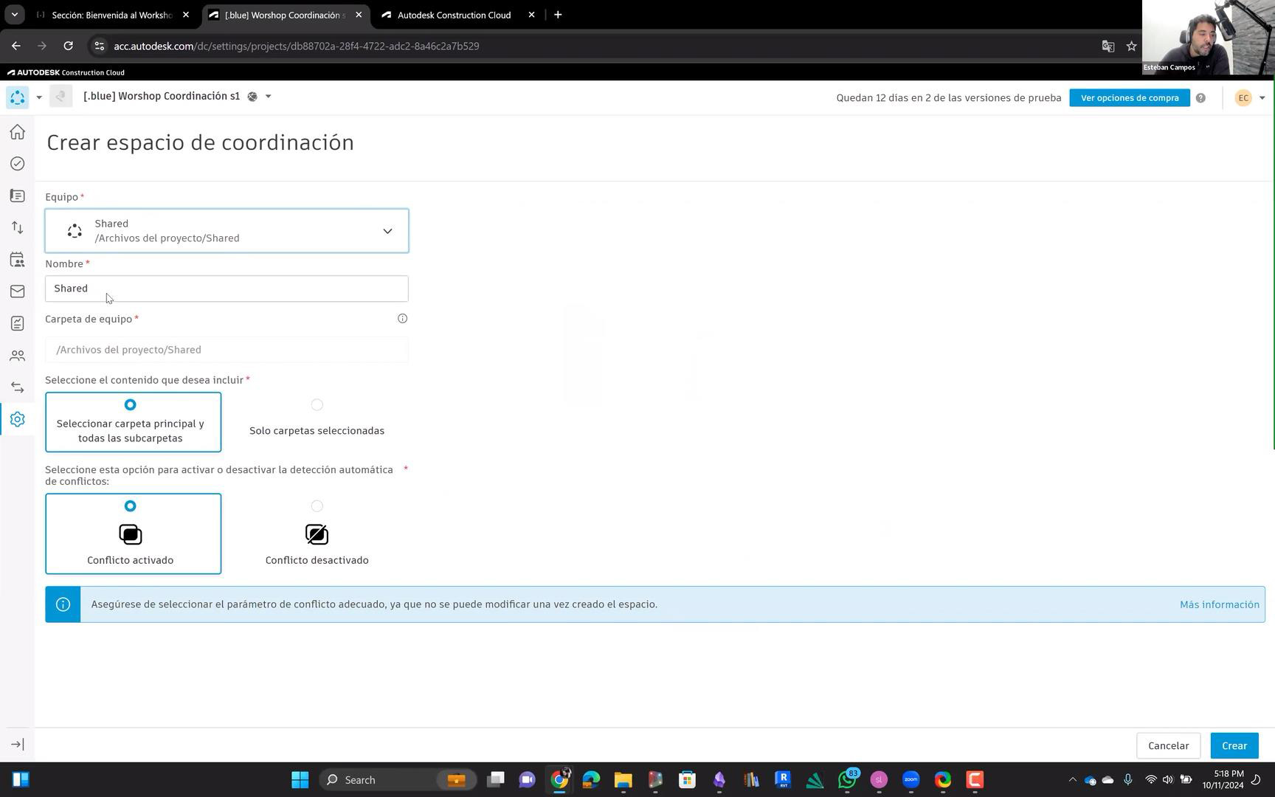The height and width of the screenshot is (797, 1275).
Task: Expand the project name dropdown arrow
Action: click(x=268, y=97)
